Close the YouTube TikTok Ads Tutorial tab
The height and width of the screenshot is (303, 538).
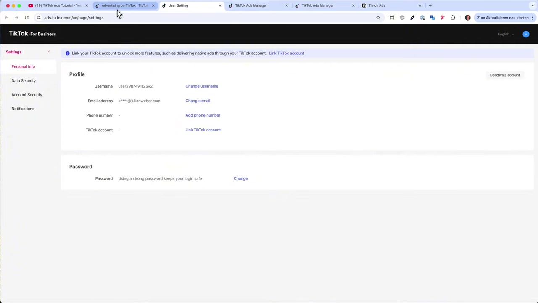(x=87, y=5)
